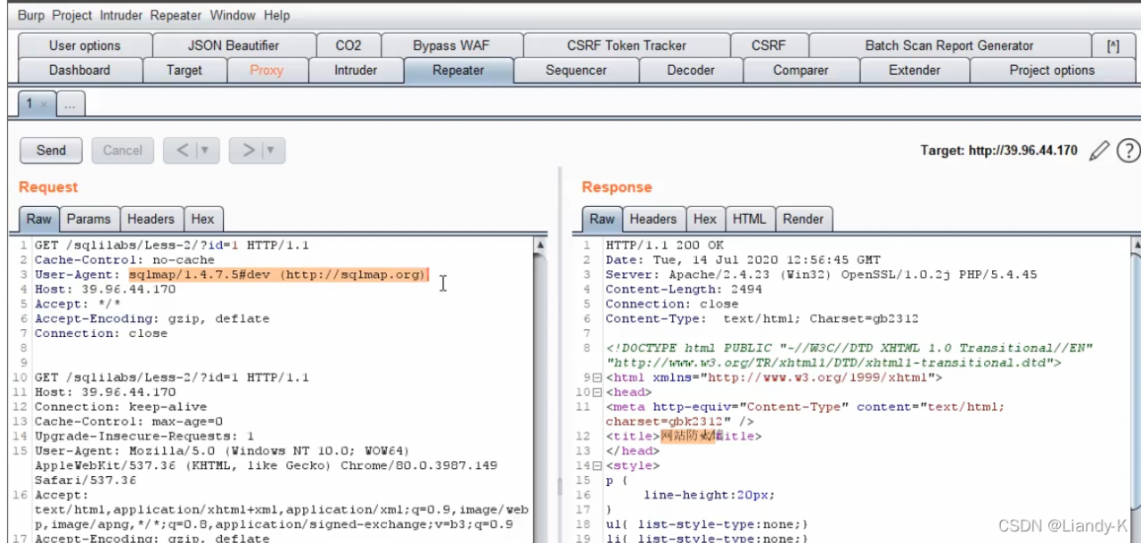This screenshot has height=543, width=1141.
Task: Switch to the Project options tab
Action: tap(1052, 70)
